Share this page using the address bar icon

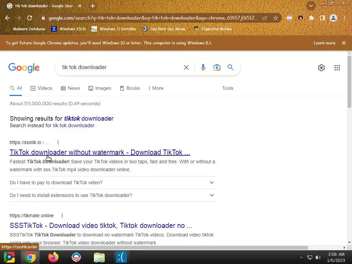click(265, 18)
